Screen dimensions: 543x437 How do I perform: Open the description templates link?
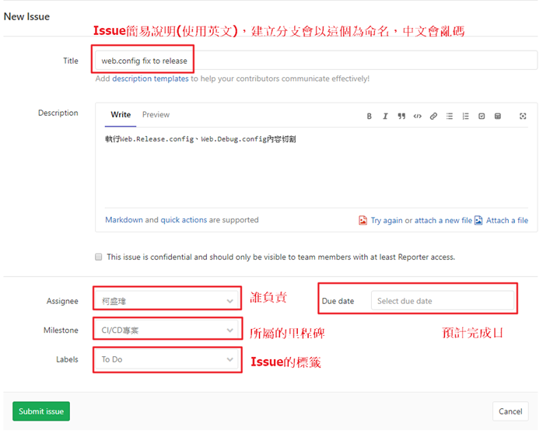150,79
